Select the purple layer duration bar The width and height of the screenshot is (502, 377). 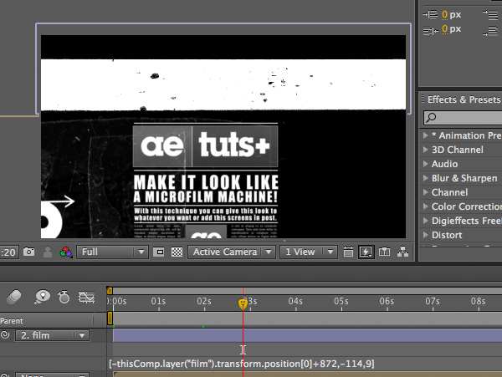click(x=307, y=335)
